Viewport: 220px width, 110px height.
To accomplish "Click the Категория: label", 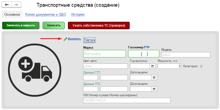I will pyautogui.click(x=191, y=66).
